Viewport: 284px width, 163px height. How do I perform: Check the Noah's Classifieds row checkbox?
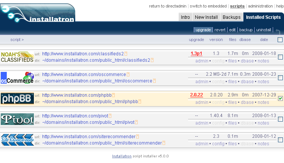(280, 57)
